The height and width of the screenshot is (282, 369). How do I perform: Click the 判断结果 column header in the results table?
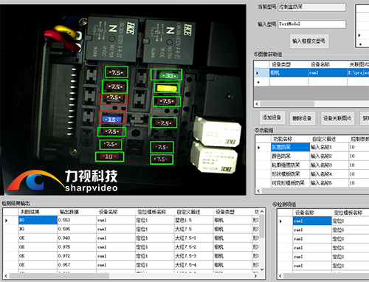tap(38, 212)
